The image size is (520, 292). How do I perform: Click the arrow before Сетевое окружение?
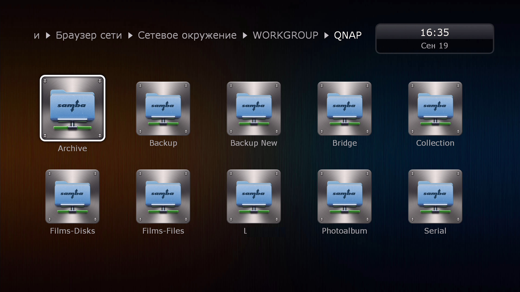click(130, 35)
